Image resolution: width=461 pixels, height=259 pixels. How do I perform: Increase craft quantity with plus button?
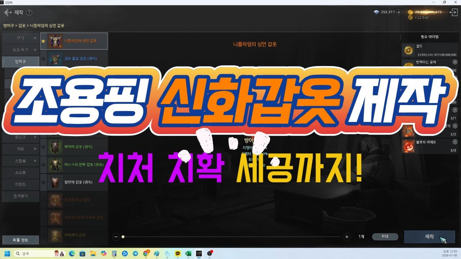point(347,237)
